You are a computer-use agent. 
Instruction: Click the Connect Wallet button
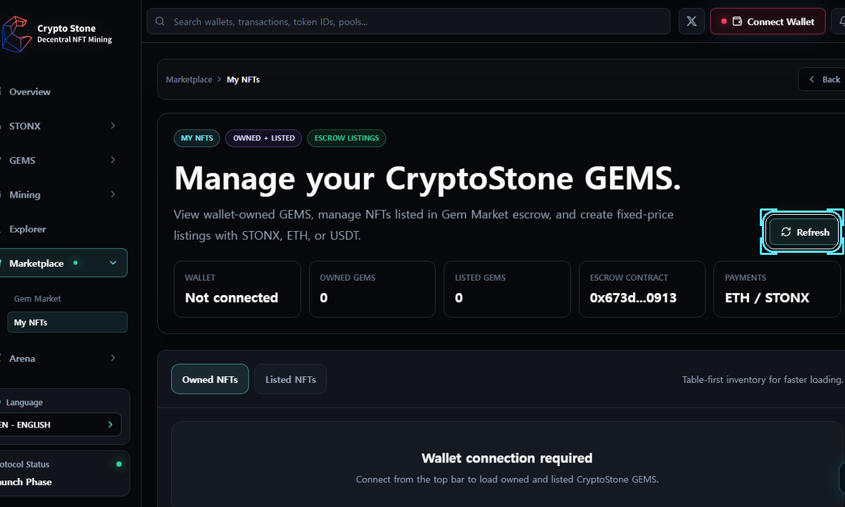point(767,22)
